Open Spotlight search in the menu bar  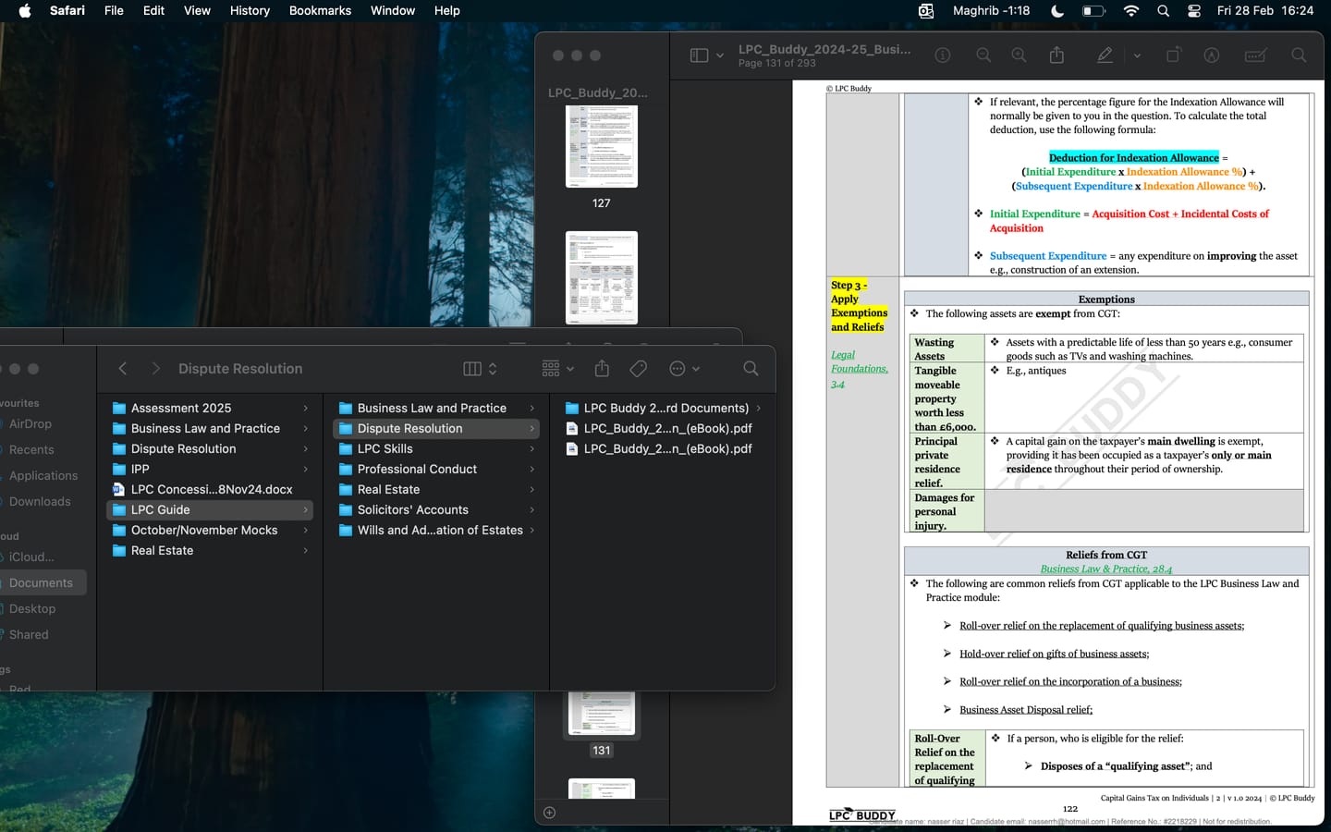pos(1163,11)
